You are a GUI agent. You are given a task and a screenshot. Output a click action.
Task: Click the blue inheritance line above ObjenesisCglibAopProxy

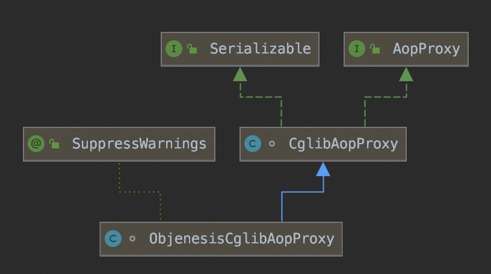pos(281,207)
